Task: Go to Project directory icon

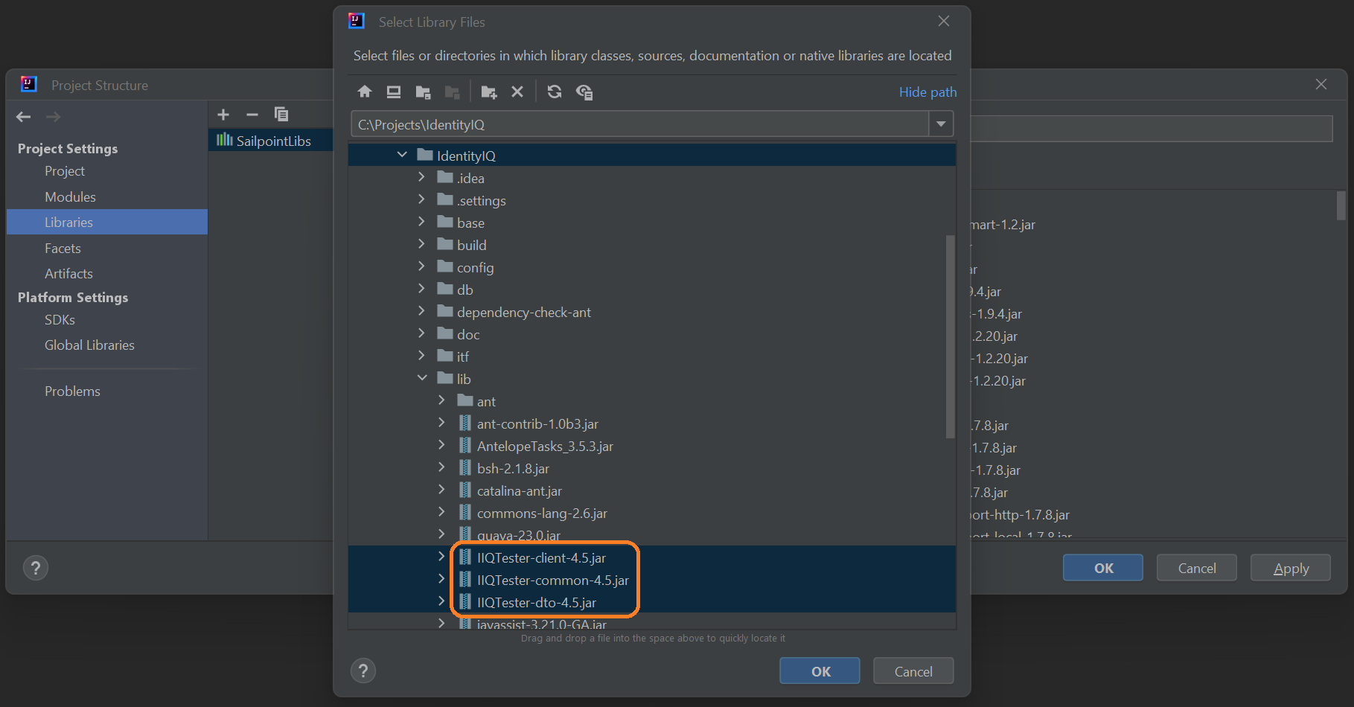Action: coord(423,92)
